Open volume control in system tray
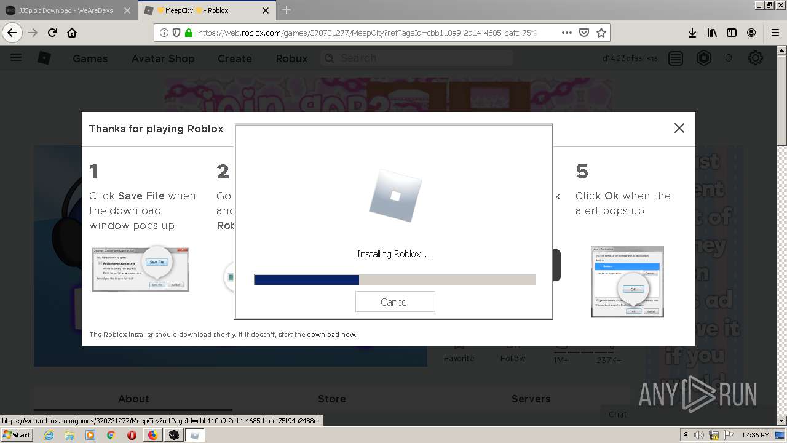 (699, 435)
